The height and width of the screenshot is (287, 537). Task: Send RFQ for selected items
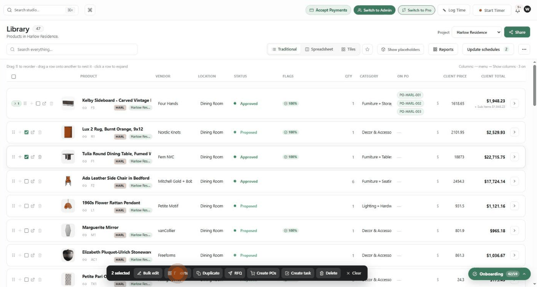[235, 273]
